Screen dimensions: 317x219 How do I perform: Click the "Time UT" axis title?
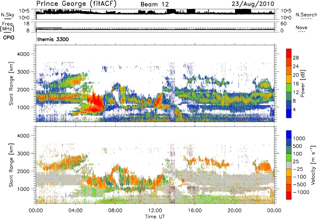pyautogui.click(x=155, y=217)
